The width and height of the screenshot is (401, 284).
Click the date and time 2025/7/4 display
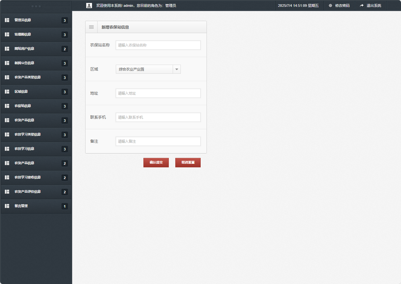coord(298,6)
